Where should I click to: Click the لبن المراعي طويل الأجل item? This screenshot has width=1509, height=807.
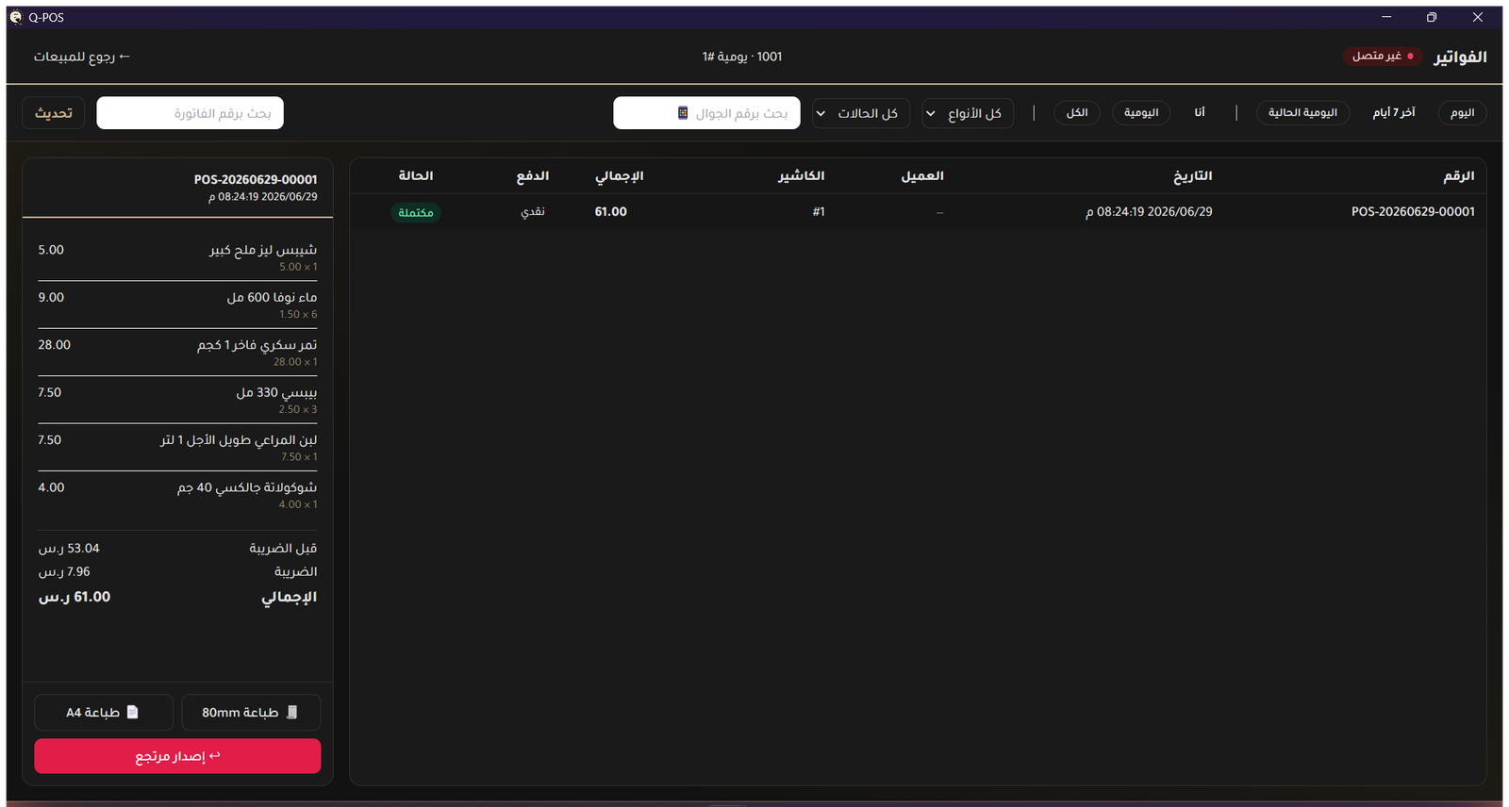177,447
